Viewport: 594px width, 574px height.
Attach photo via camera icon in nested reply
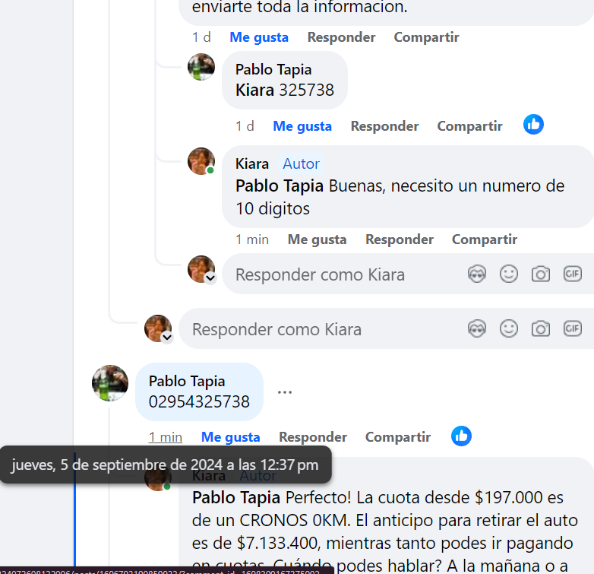541,274
